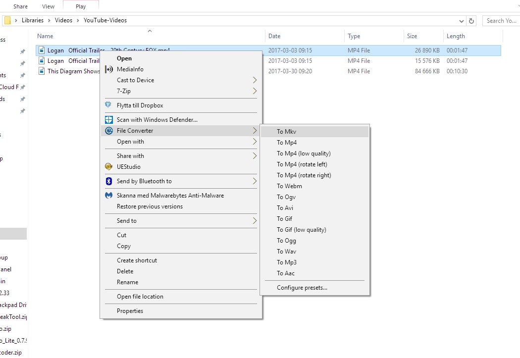The image size is (520, 358).
Task: Expand the Send to submenu arrow
Action: point(255,221)
